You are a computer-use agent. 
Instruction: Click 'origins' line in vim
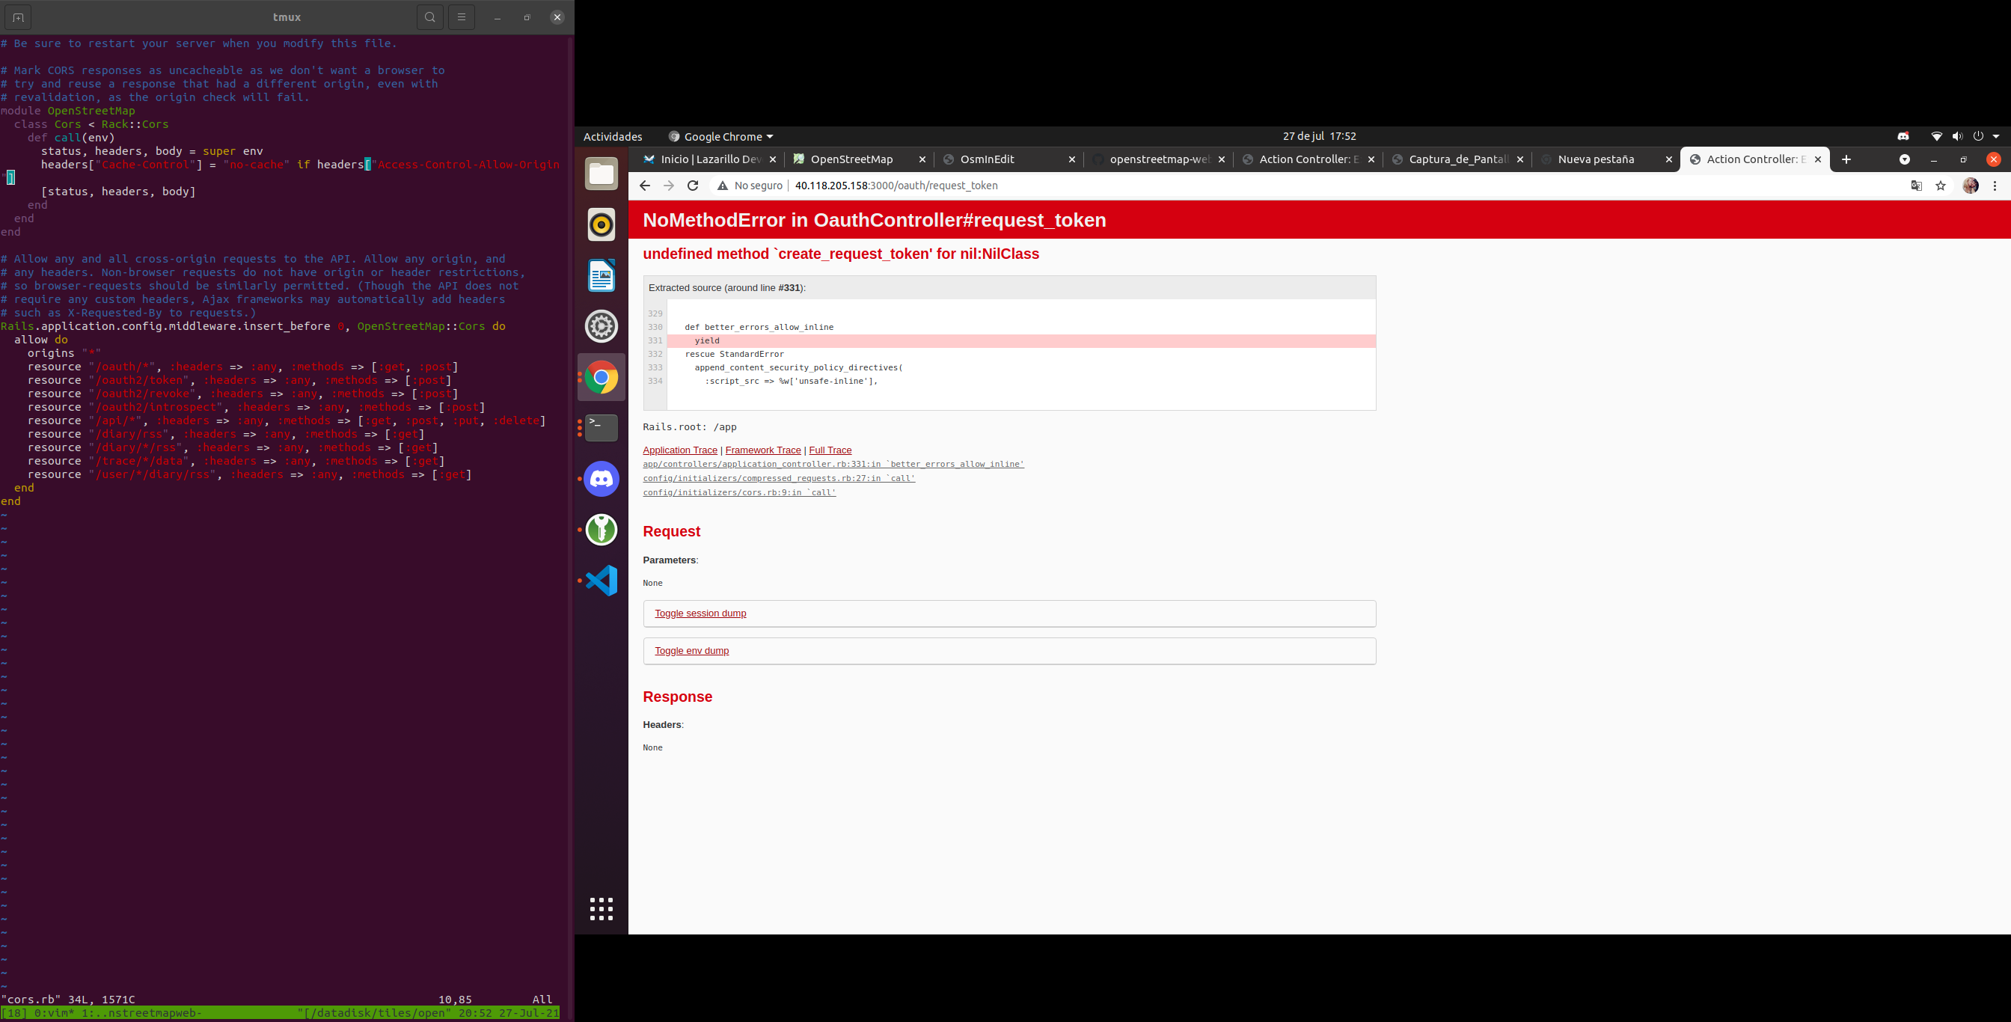coord(64,354)
